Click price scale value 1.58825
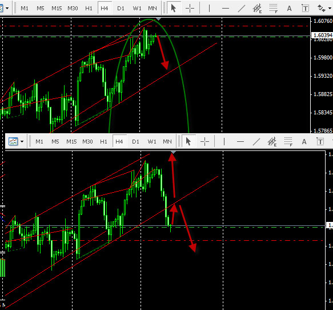This screenshot has width=333, height=310. pyautogui.click(x=323, y=94)
